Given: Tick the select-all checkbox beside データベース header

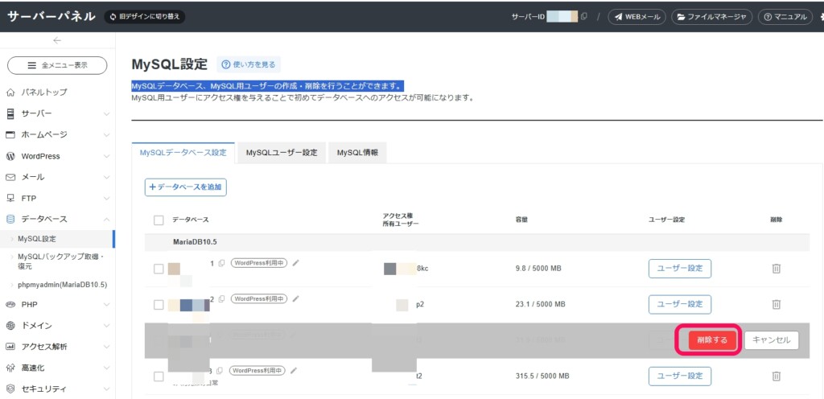Looking at the screenshot, I should click(x=159, y=220).
